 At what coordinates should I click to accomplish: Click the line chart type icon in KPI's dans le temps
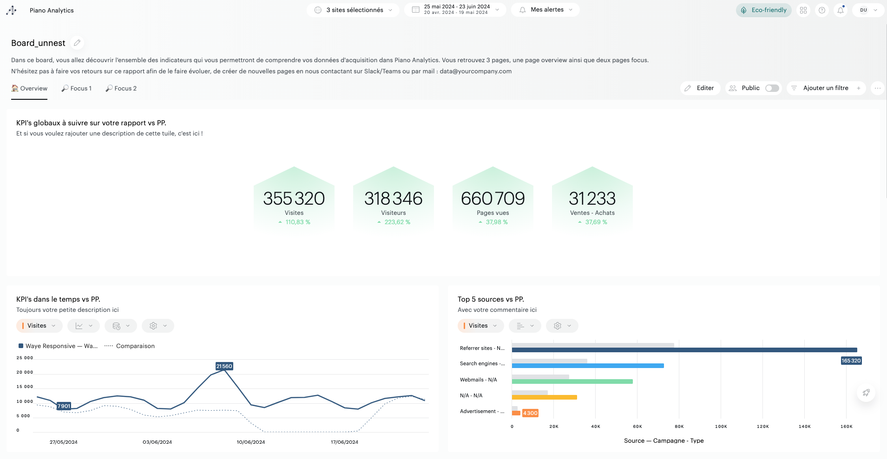click(x=79, y=326)
